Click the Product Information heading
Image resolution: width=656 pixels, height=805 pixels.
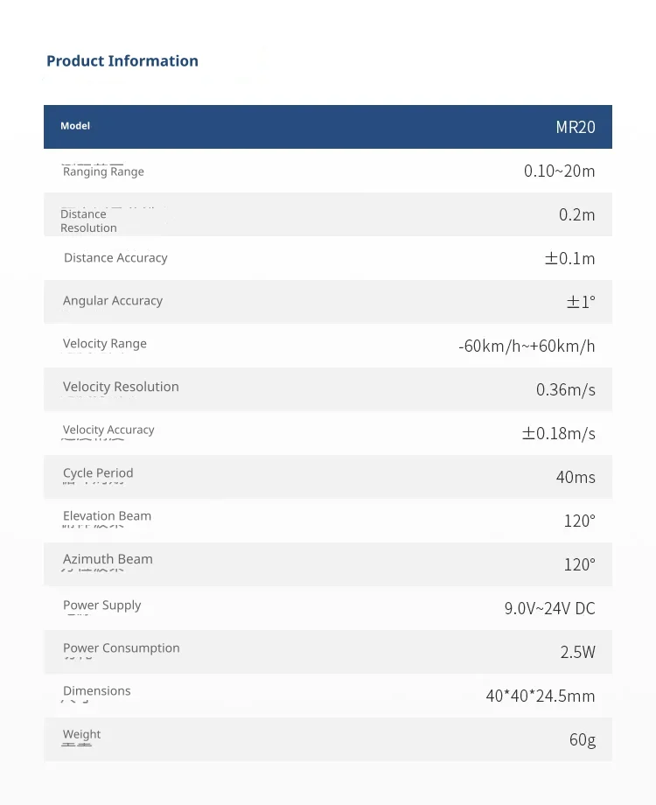[x=122, y=60]
